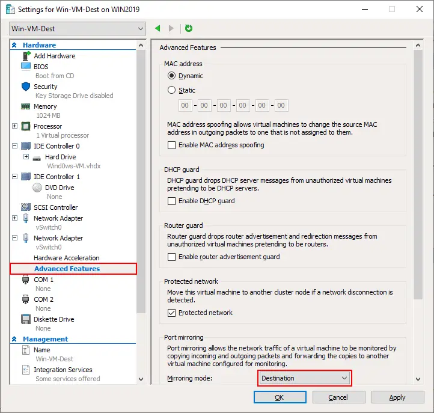The width and height of the screenshot is (434, 413).
Task: Collapse the Management section chevron
Action: tap(14, 339)
